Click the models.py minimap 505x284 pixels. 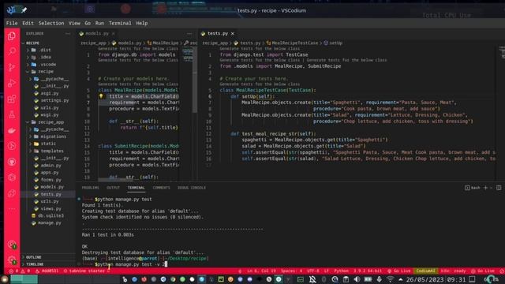point(188,54)
